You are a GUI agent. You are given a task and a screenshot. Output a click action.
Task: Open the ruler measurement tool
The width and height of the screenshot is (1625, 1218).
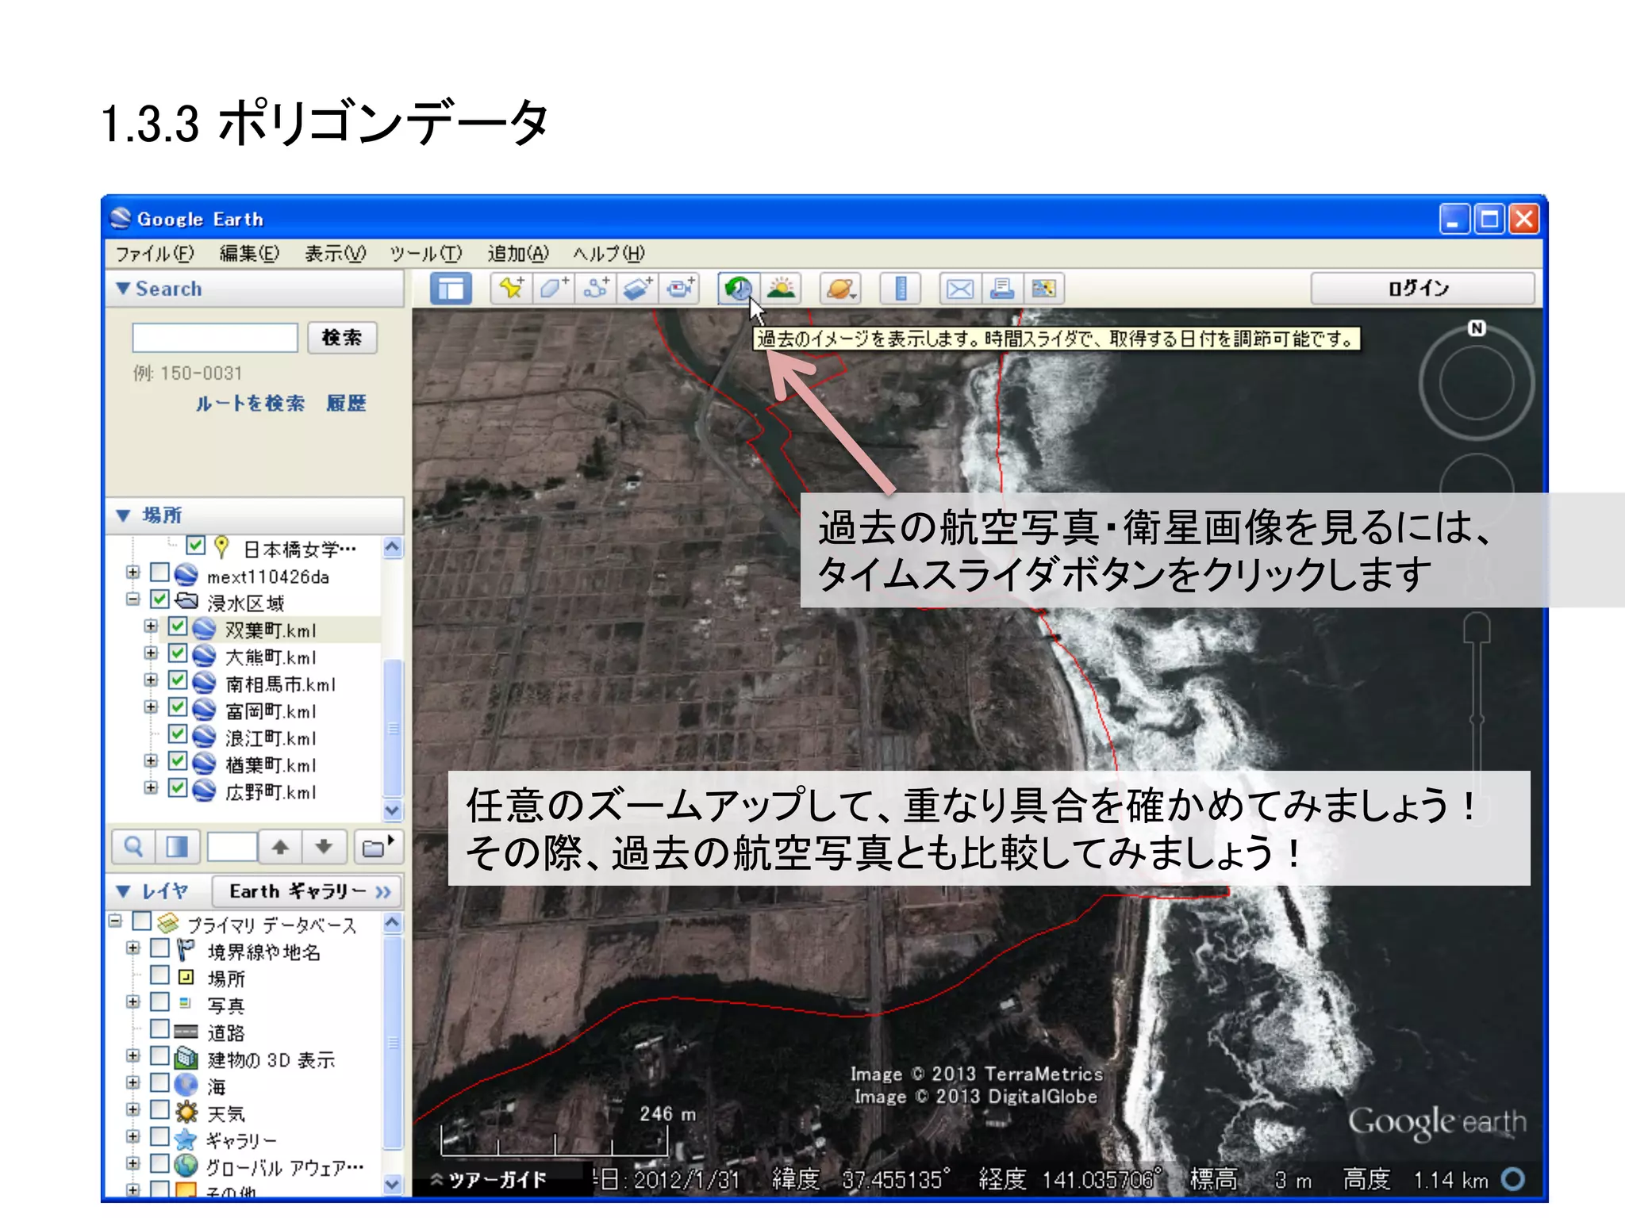coord(901,289)
